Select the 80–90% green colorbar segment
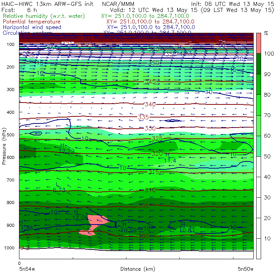276x276 pixels. [x=258, y=84]
